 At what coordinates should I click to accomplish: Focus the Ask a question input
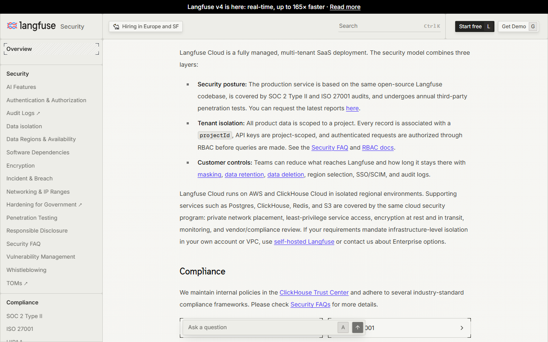(261, 327)
